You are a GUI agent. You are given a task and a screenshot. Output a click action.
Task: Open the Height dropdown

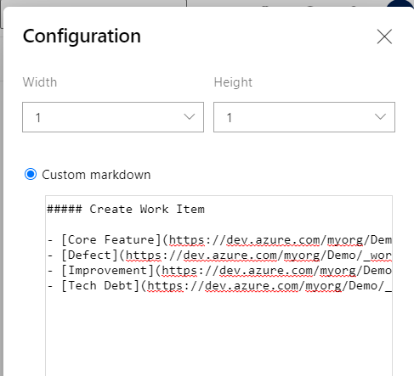[304, 117]
